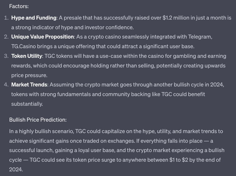Screen dimensions: 236x176
Task: Click the bold "Market Trends" term
Action: point(29,85)
